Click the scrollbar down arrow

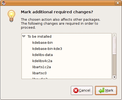[x=114, y=77]
